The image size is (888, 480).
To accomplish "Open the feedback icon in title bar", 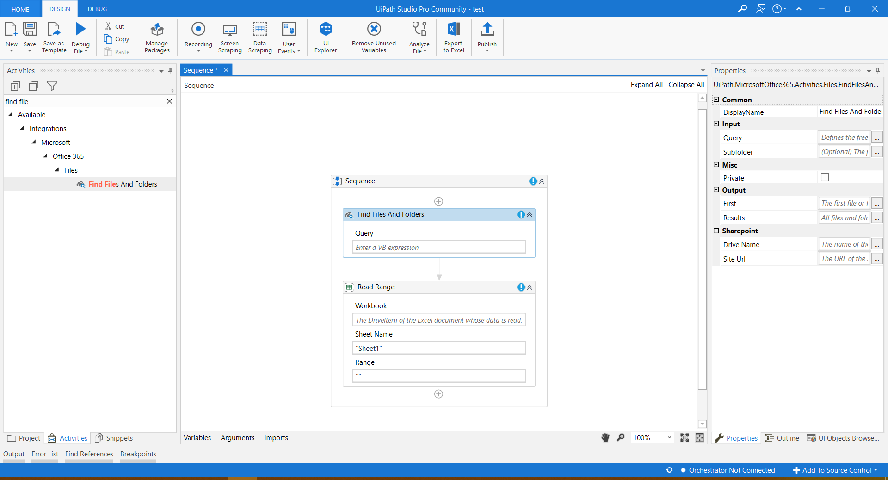I will pyautogui.click(x=761, y=9).
